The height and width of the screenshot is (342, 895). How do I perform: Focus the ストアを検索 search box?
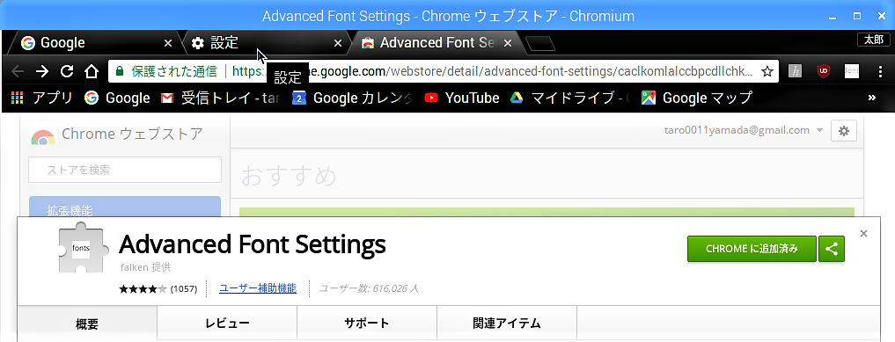click(125, 170)
